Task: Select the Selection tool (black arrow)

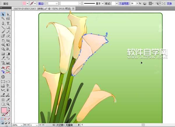Action: [x=3, y=14]
